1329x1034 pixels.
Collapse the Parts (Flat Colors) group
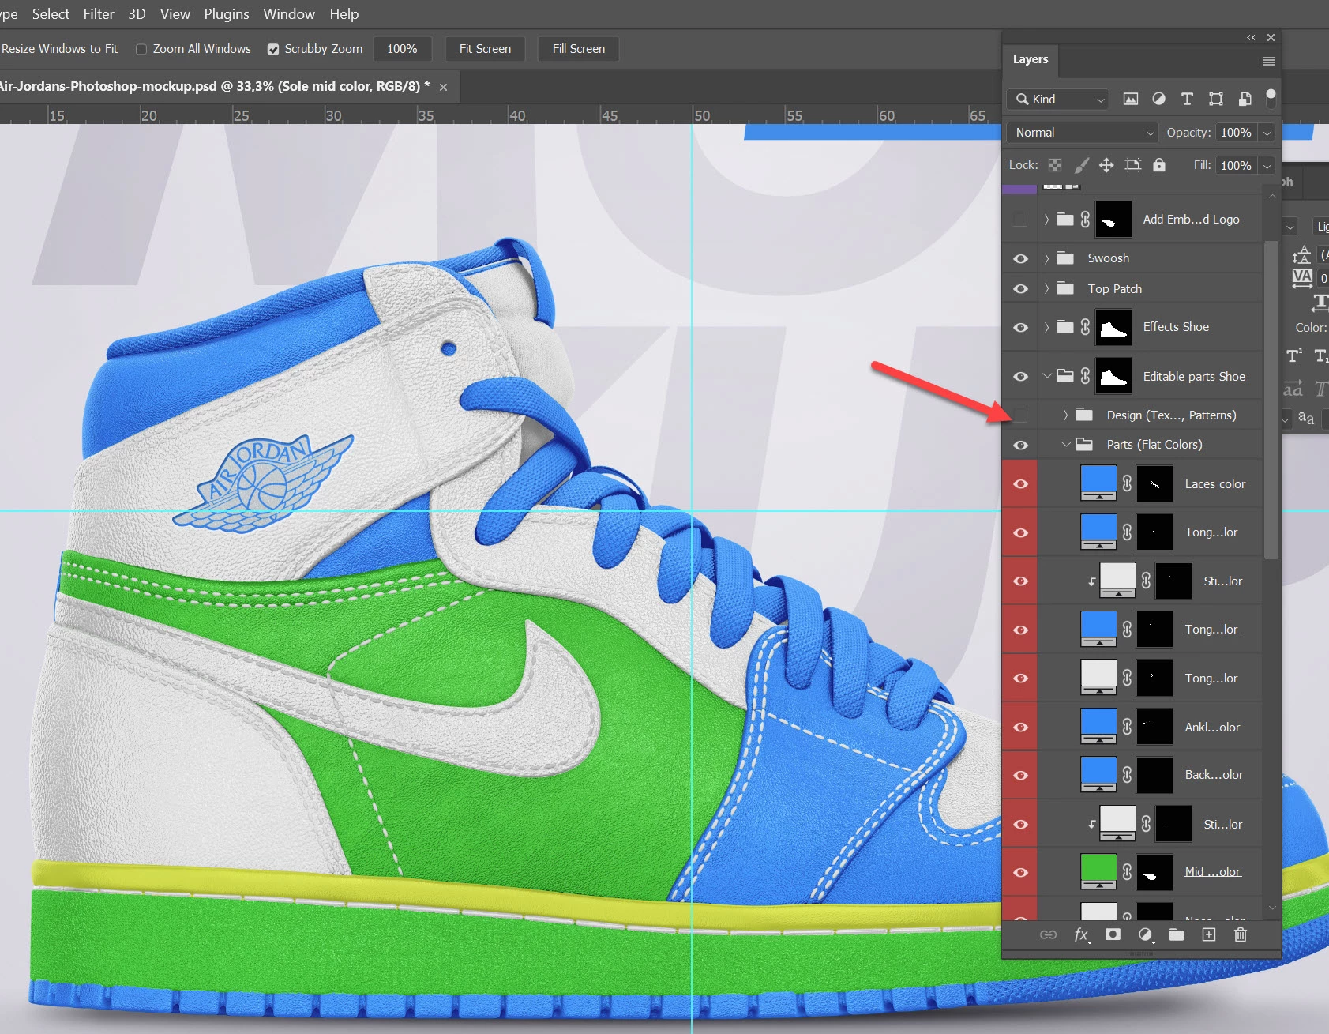pyautogui.click(x=1066, y=445)
